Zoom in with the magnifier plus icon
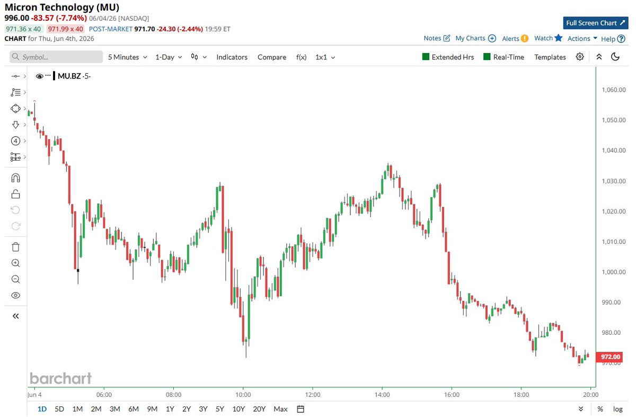 tap(15, 263)
